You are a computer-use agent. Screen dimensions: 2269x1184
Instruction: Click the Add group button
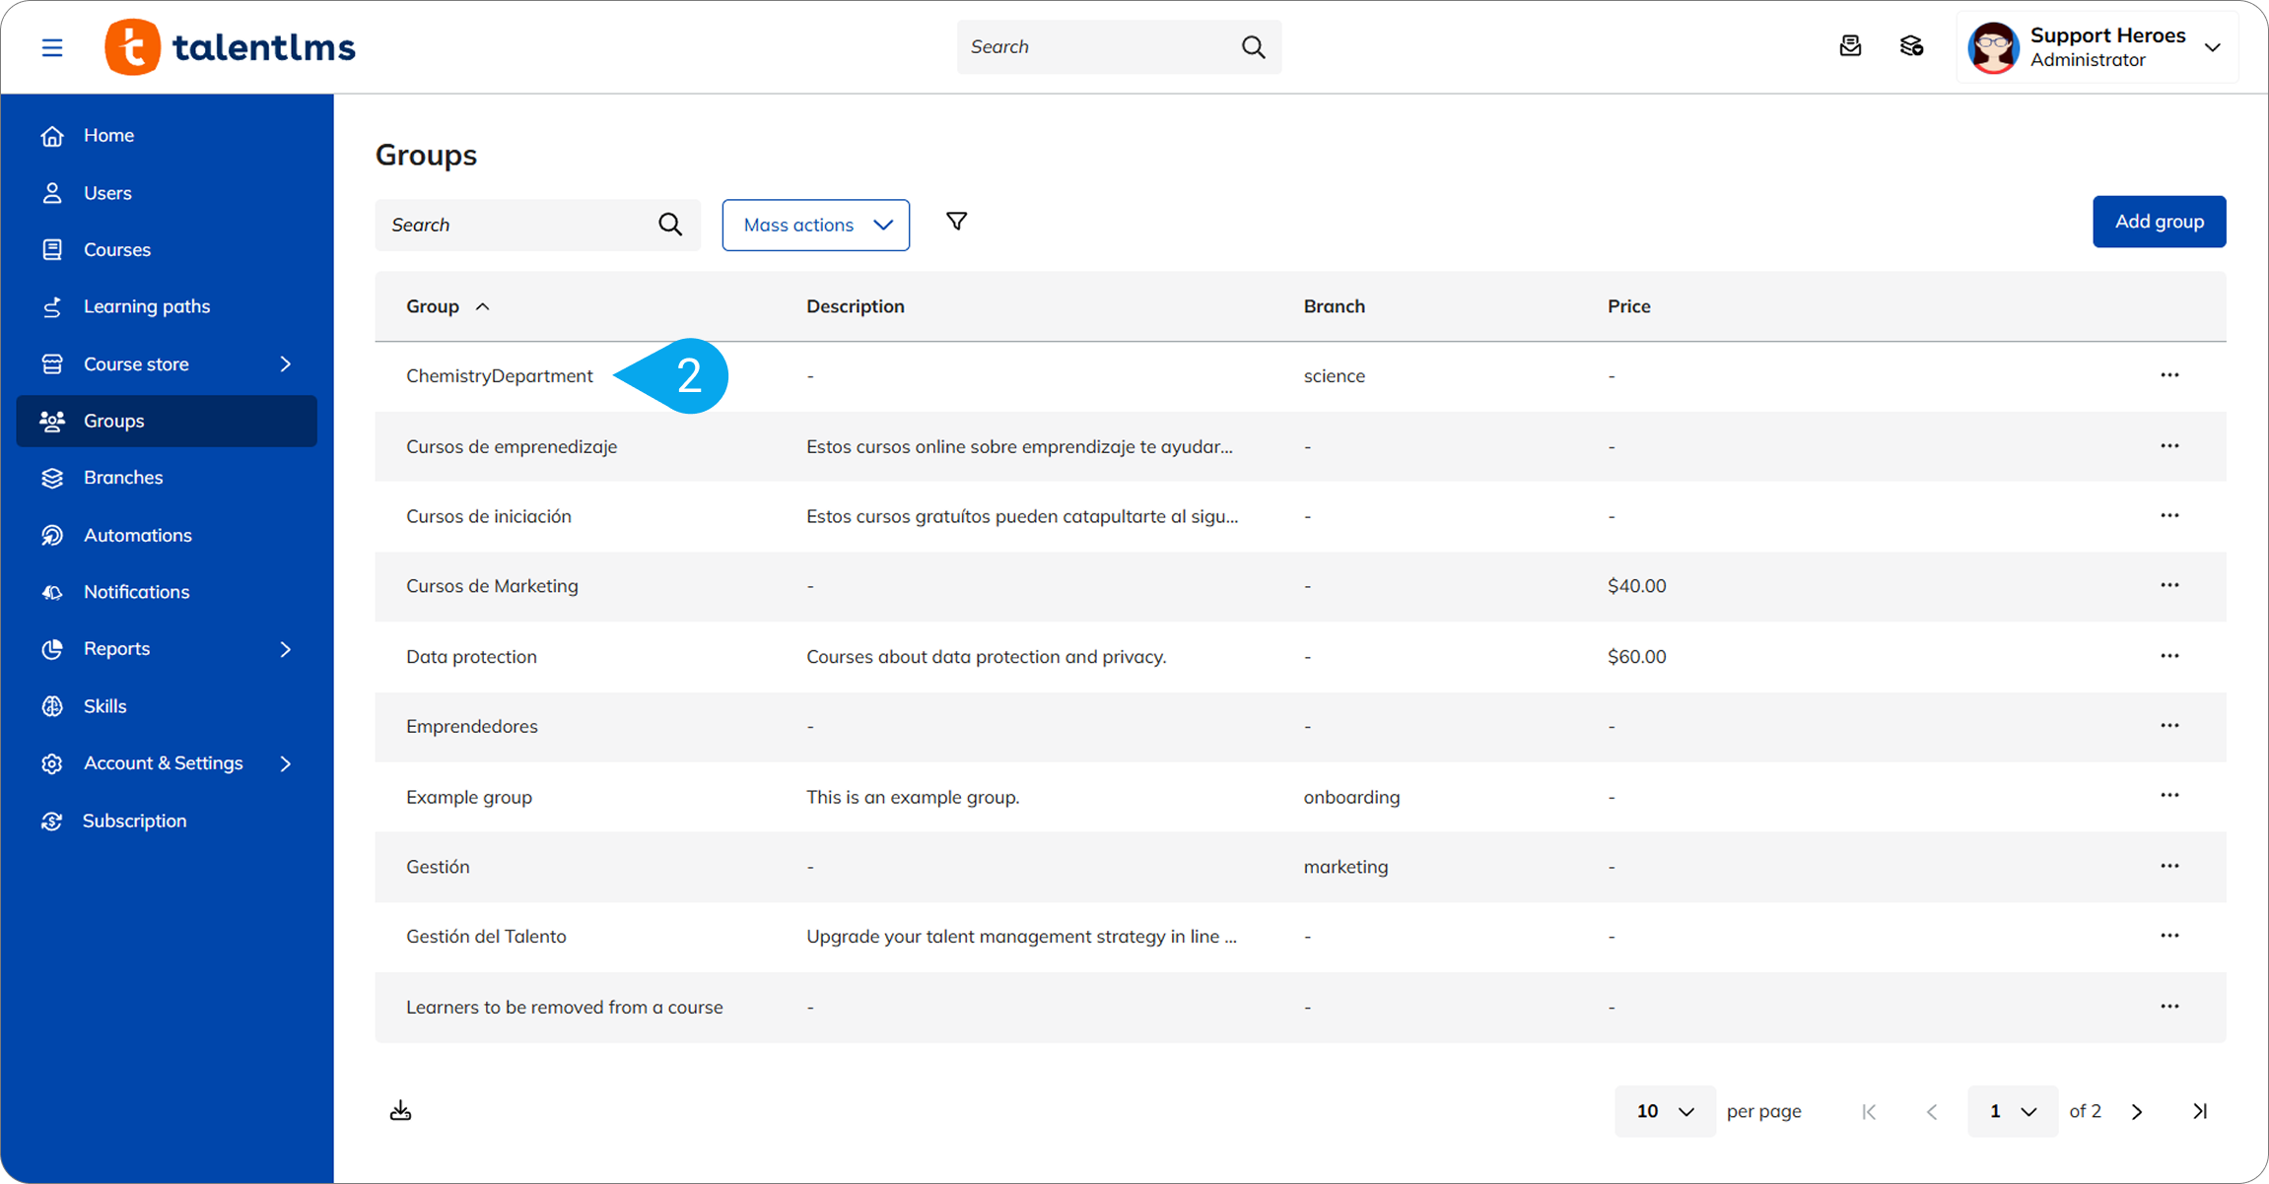click(x=2159, y=222)
